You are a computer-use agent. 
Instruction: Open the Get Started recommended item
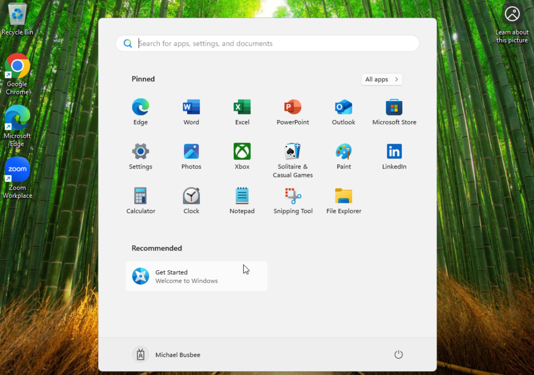[196, 276]
